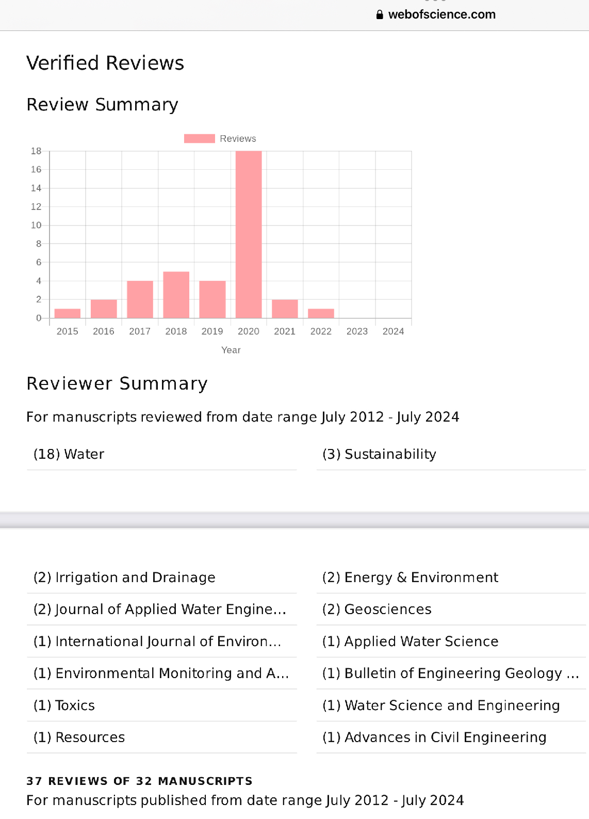The width and height of the screenshot is (589, 819).
Task: Open the (3) Sustainability journal entry
Action: coord(451,454)
